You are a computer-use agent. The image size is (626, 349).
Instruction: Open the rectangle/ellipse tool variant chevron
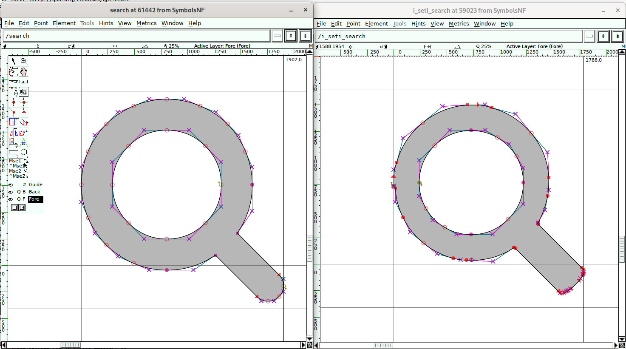[x=17, y=156]
